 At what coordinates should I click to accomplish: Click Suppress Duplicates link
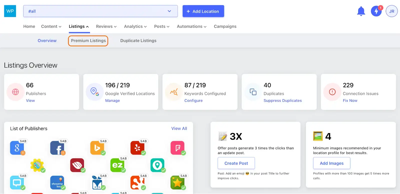tap(282, 100)
